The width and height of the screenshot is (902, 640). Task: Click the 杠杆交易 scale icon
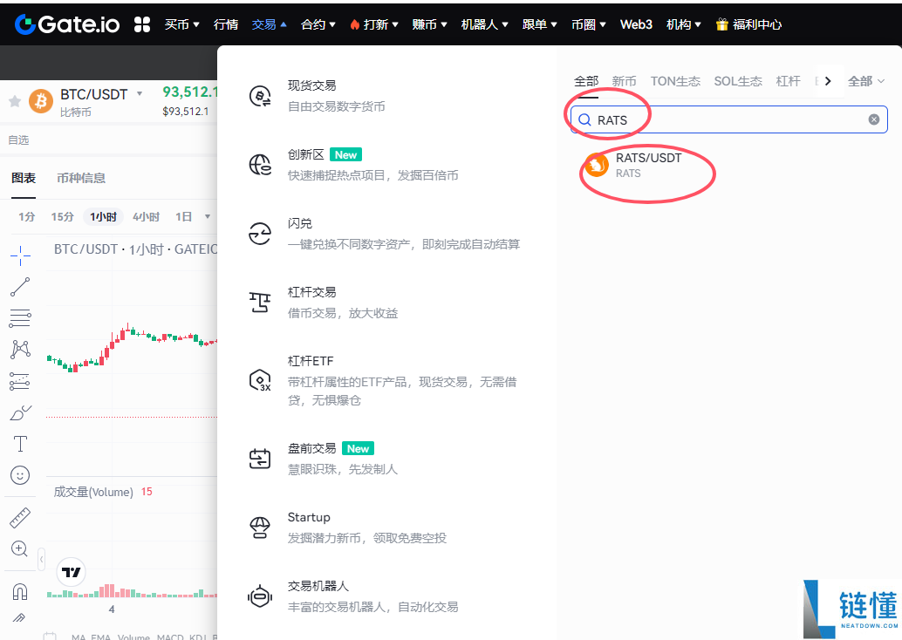(x=260, y=303)
